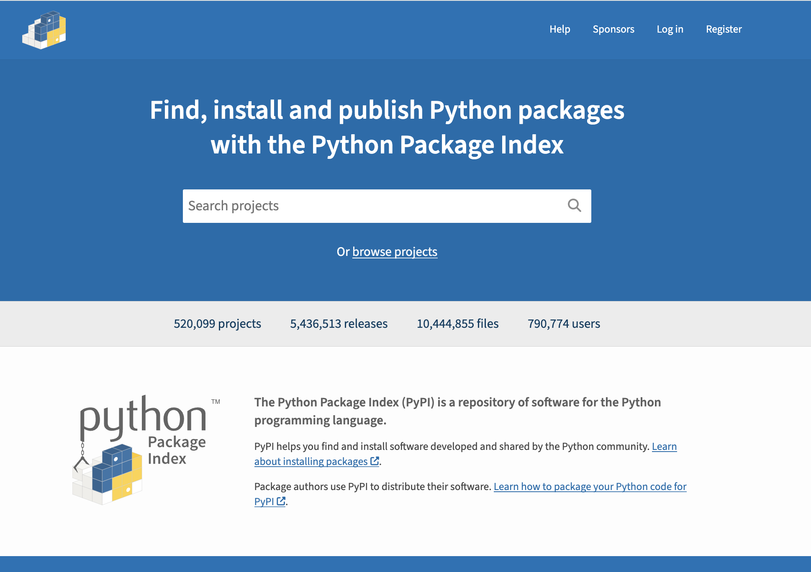The width and height of the screenshot is (811, 572).
Task: Open Learn how to package your Python code
Action: [590, 486]
